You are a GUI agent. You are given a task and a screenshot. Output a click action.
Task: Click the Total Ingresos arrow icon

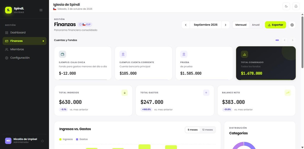[125, 93]
